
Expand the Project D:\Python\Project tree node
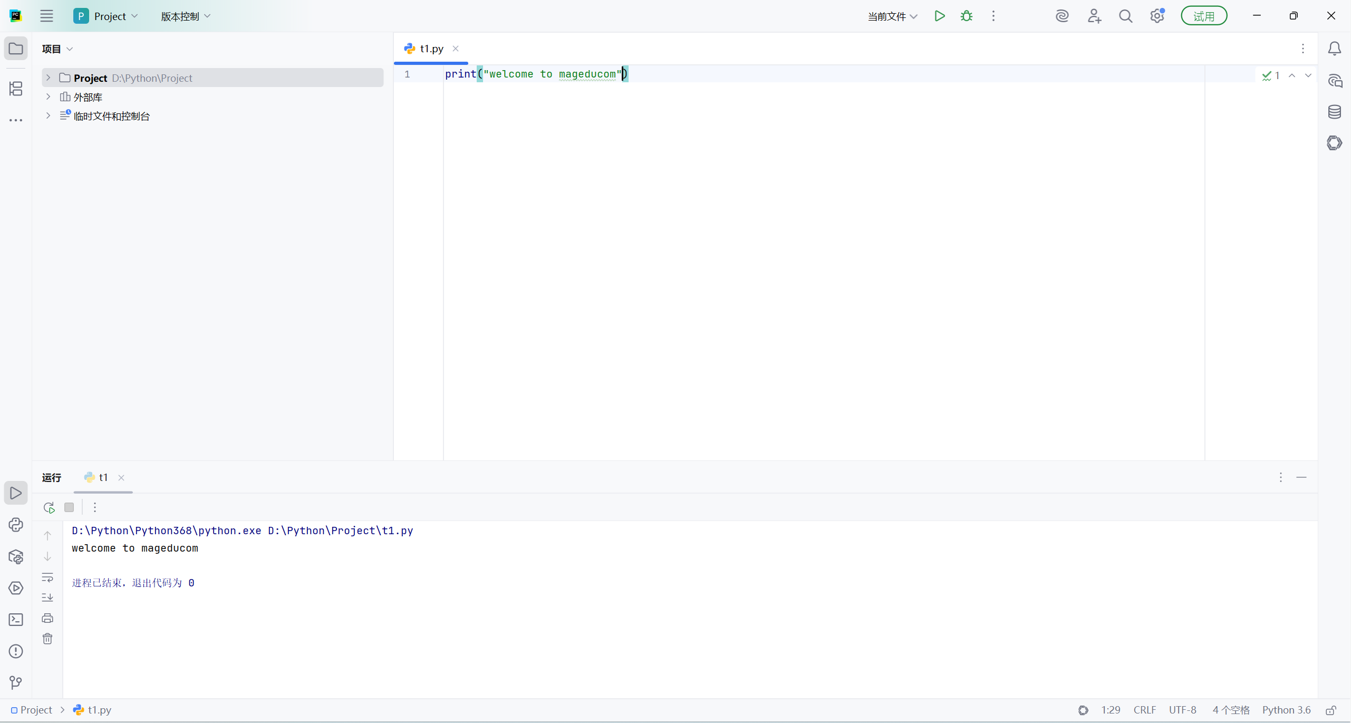click(x=48, y=78)
